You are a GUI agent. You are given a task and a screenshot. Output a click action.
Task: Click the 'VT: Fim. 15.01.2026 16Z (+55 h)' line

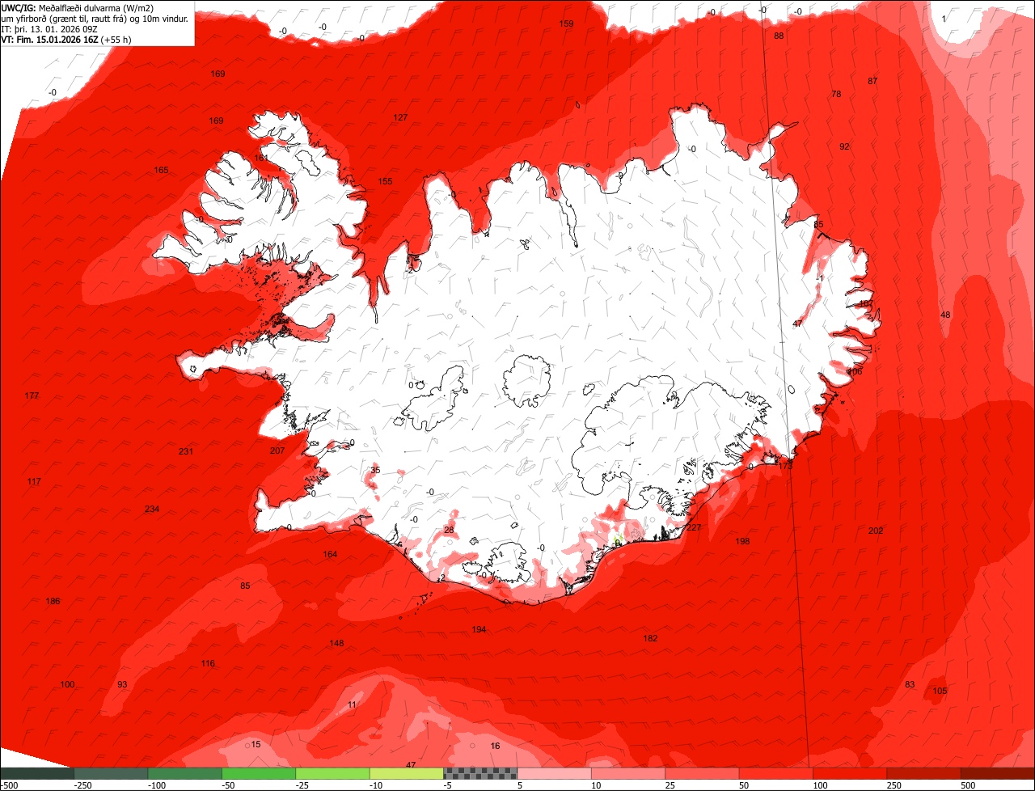tap(66, 39)
